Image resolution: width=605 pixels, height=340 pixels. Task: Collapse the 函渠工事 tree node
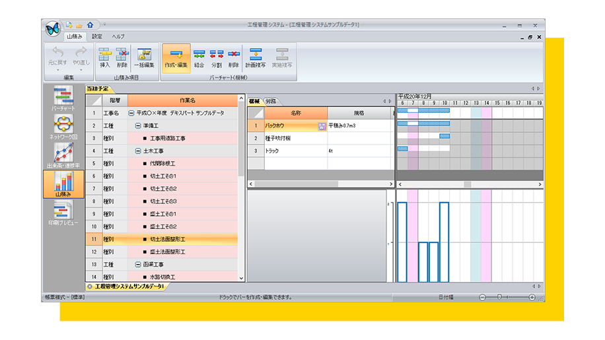[138, 265]
